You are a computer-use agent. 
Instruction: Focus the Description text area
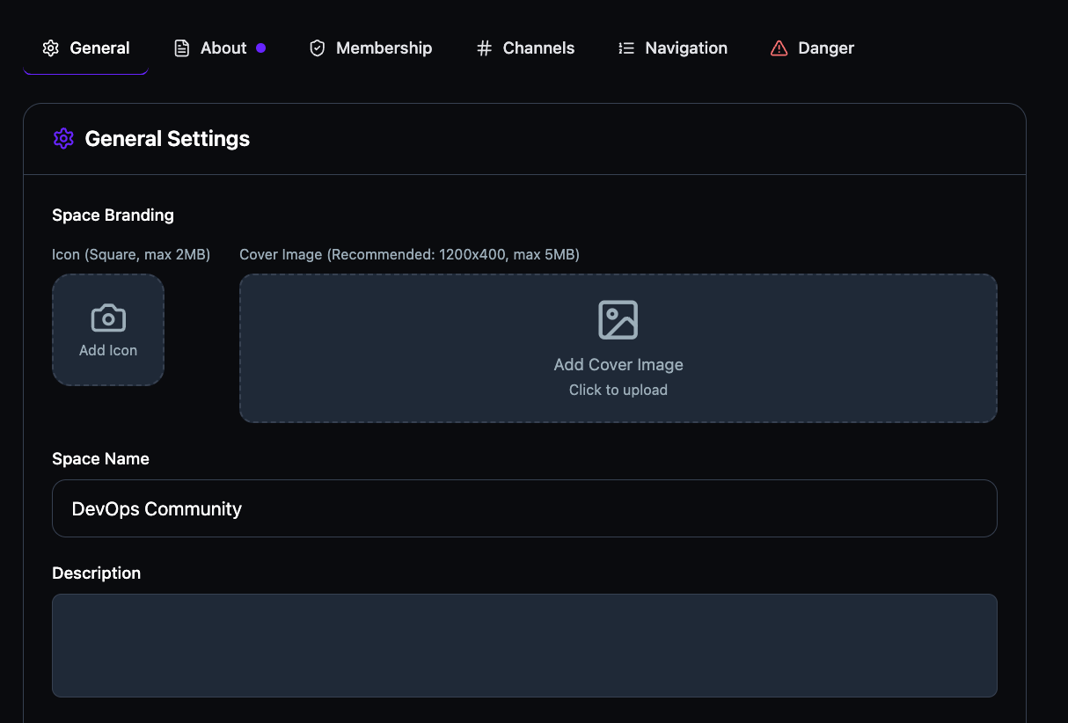click(524, 646)
